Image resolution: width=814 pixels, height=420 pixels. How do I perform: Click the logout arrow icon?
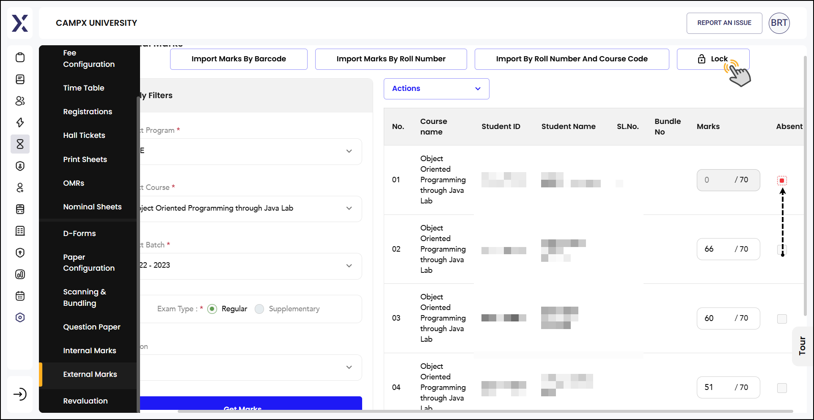[20, 394]
